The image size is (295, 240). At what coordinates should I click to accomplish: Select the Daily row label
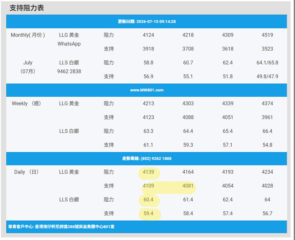(26, 172)
